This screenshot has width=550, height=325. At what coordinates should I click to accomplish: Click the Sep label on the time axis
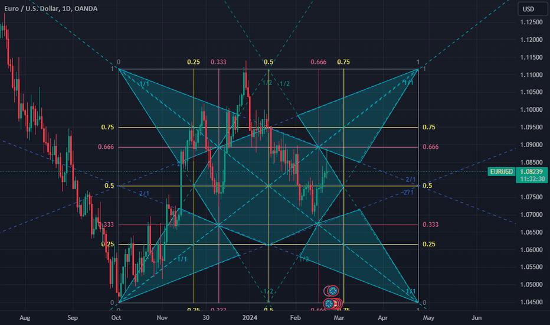[72, 318]
